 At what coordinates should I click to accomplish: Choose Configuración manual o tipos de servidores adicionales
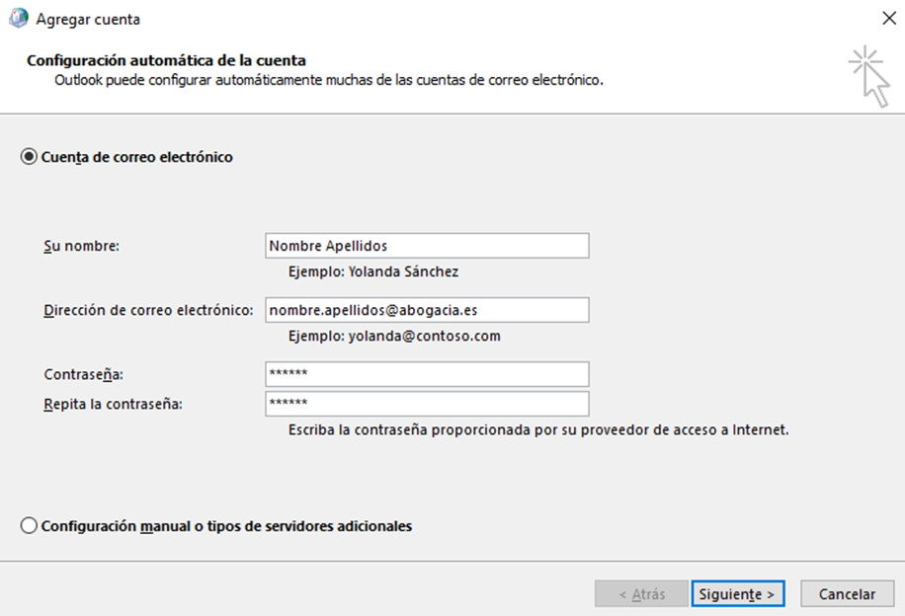[30, 526]
